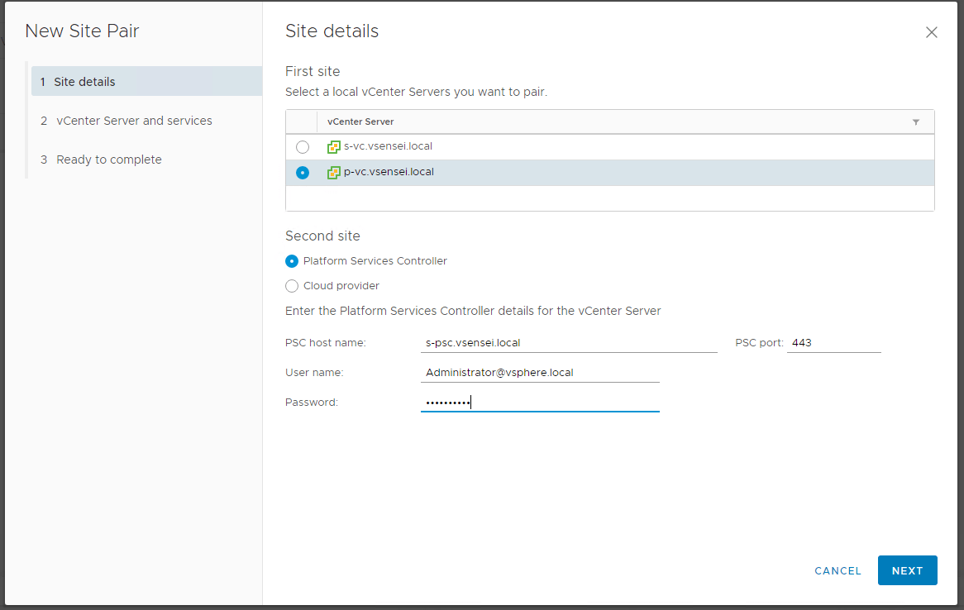Select the s-vc.vsensei.local radio button

click(303, 147)
